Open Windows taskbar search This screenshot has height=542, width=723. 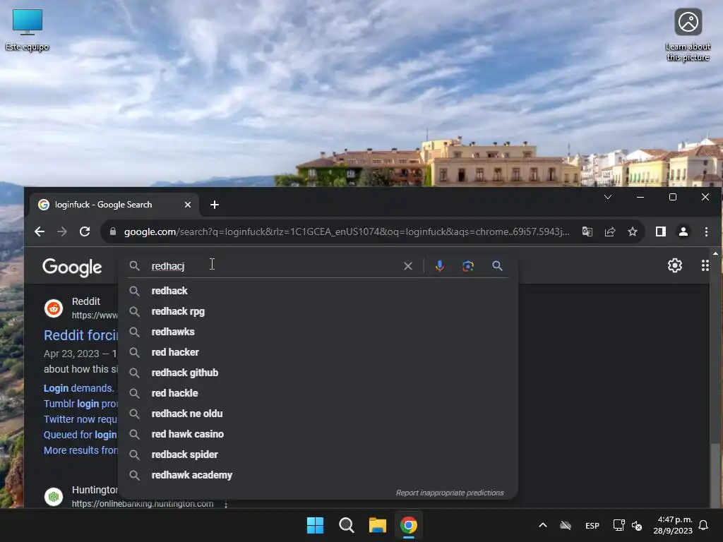[346, 525]
